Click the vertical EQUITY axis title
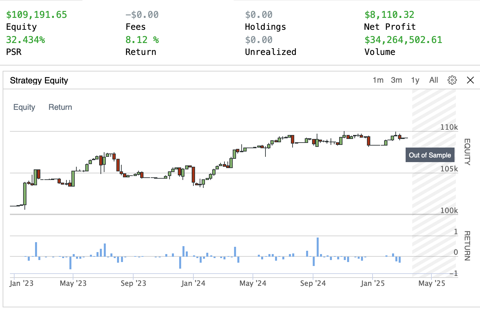This screenshot has height=309, width=480. (467, 152)
